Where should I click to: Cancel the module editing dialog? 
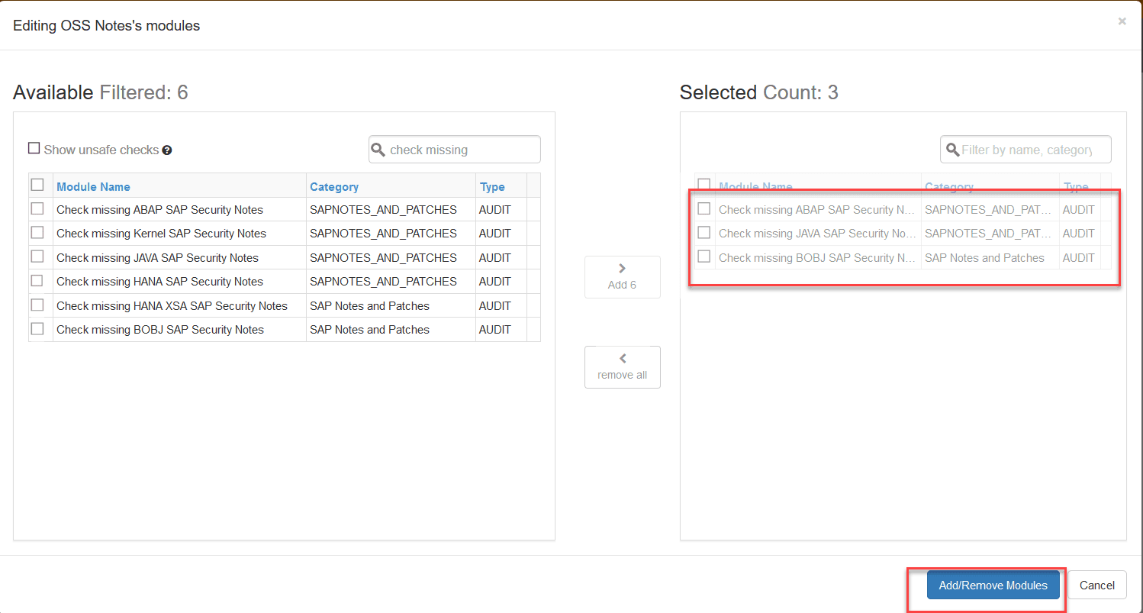1096,586
